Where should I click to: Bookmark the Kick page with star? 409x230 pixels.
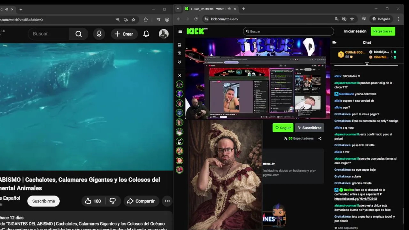[x=352, y=19]
